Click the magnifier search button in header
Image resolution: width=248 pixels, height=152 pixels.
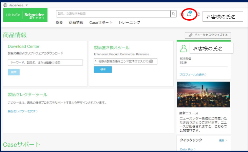pos(173,14)
